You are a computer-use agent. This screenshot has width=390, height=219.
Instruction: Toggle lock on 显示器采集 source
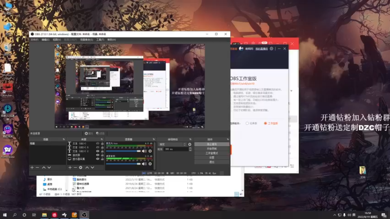click(x=102, y=159)
